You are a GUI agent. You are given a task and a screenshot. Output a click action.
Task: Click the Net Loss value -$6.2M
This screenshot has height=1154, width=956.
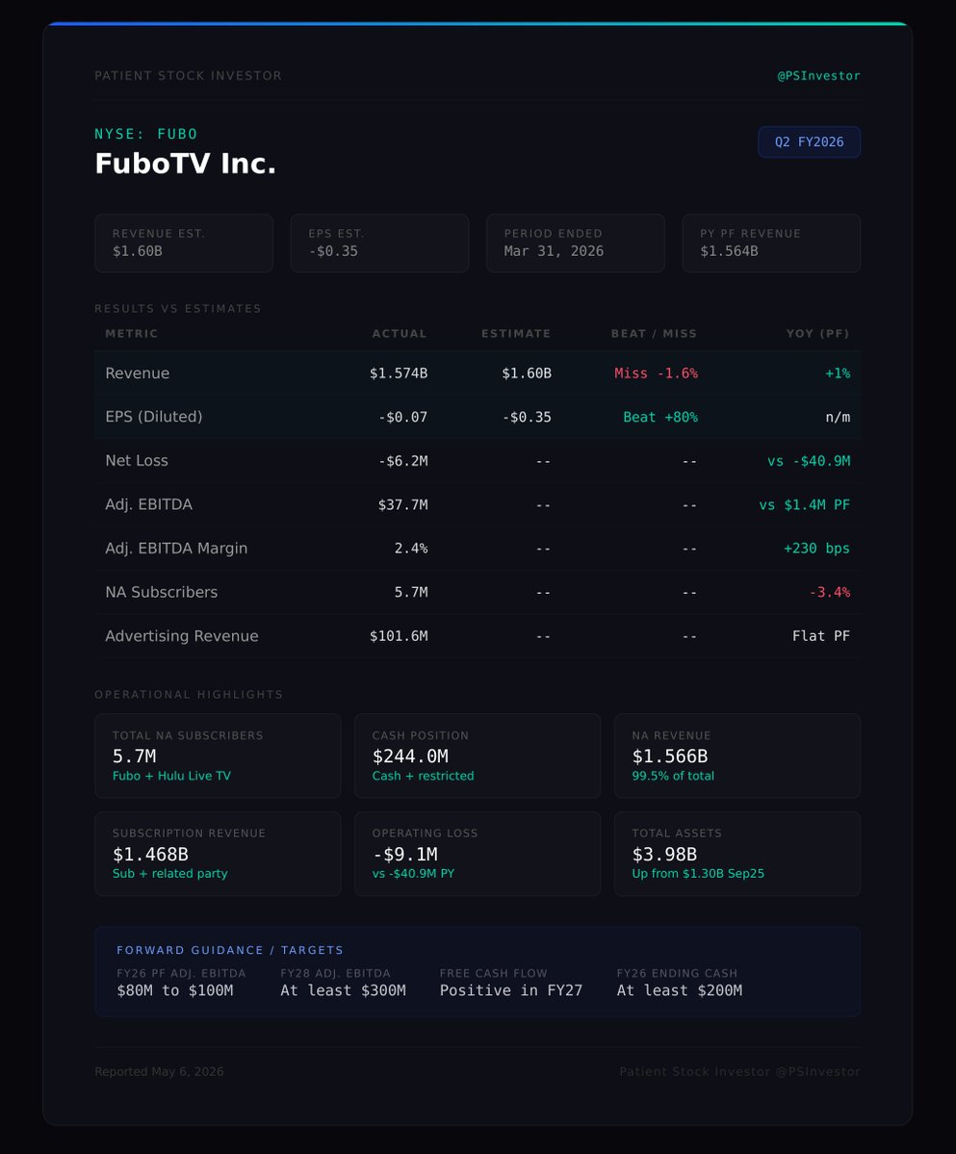pos(402,461)
